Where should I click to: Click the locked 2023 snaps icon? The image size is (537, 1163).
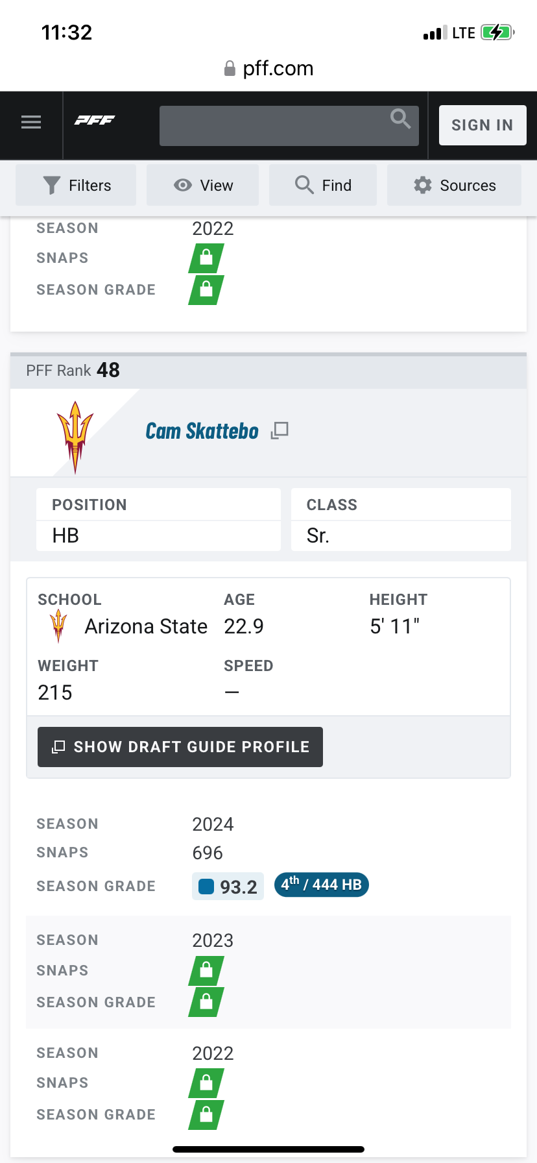point(206,970)
